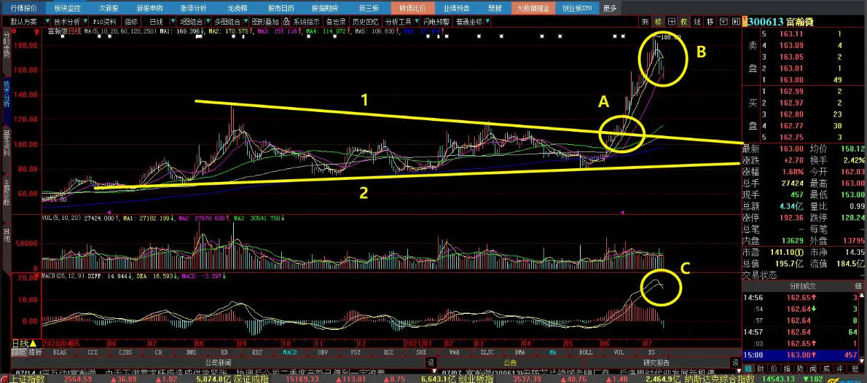Click the window frame icon next to 移

click(723, 22)
